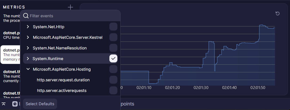The width and height of the screenshot is (290, 110).
Task: Expand the System.Net.NameResolution chevron
Action: pyautogui.click(x=28, y=48)
